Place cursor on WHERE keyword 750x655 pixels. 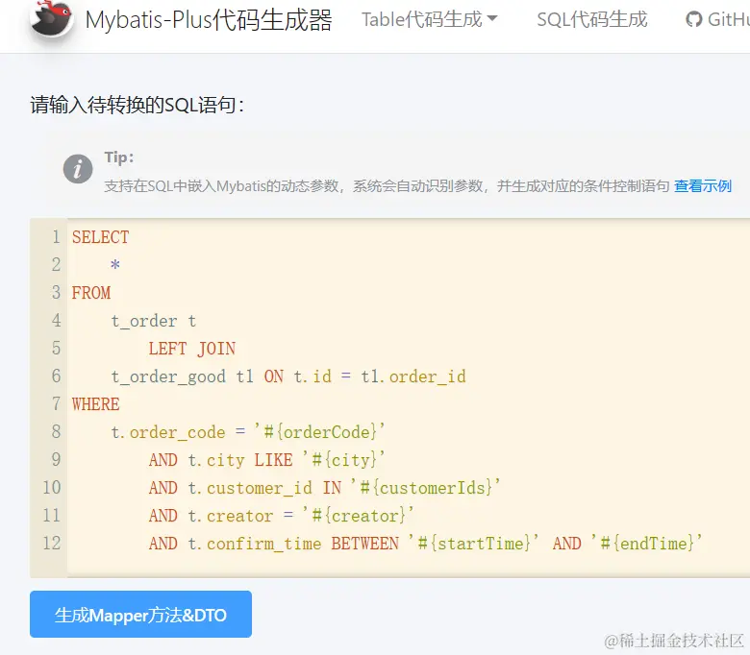pos(95,403)
